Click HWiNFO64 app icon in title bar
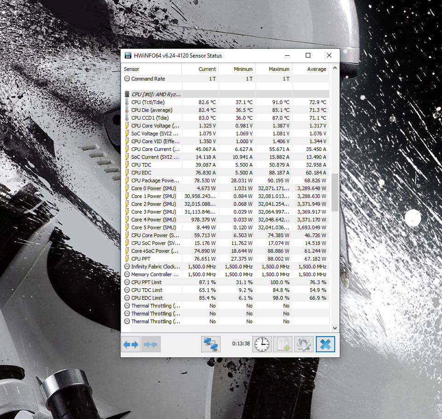 128,55
